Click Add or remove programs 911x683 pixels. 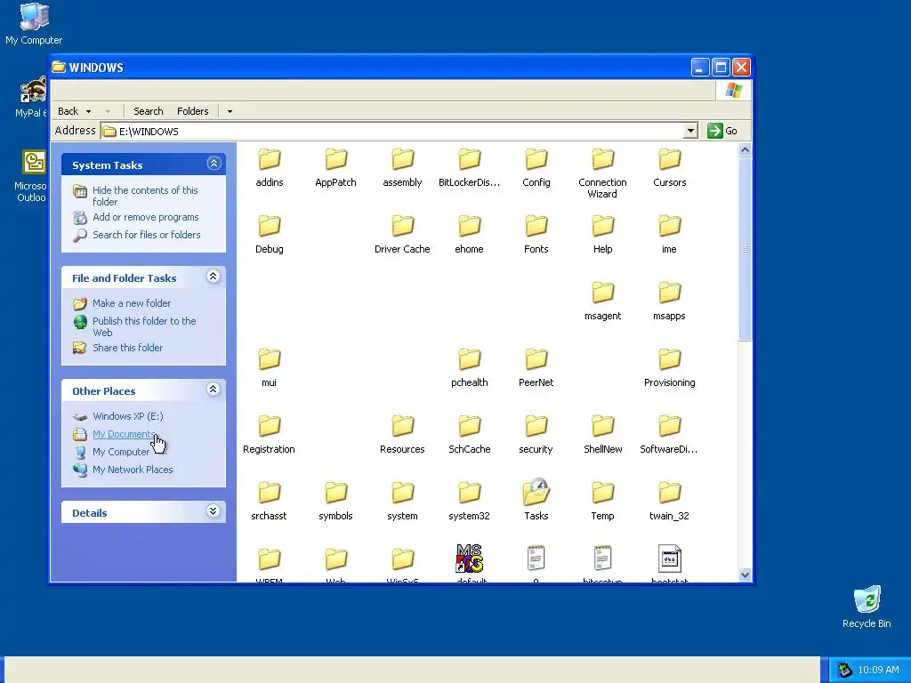coord(145,217)
